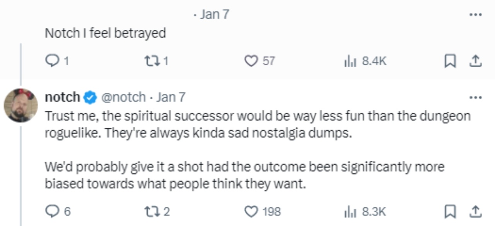Open notch's profile picture
Screen dimensions: 495x226
pyautogui.click(x=20, y=105)
